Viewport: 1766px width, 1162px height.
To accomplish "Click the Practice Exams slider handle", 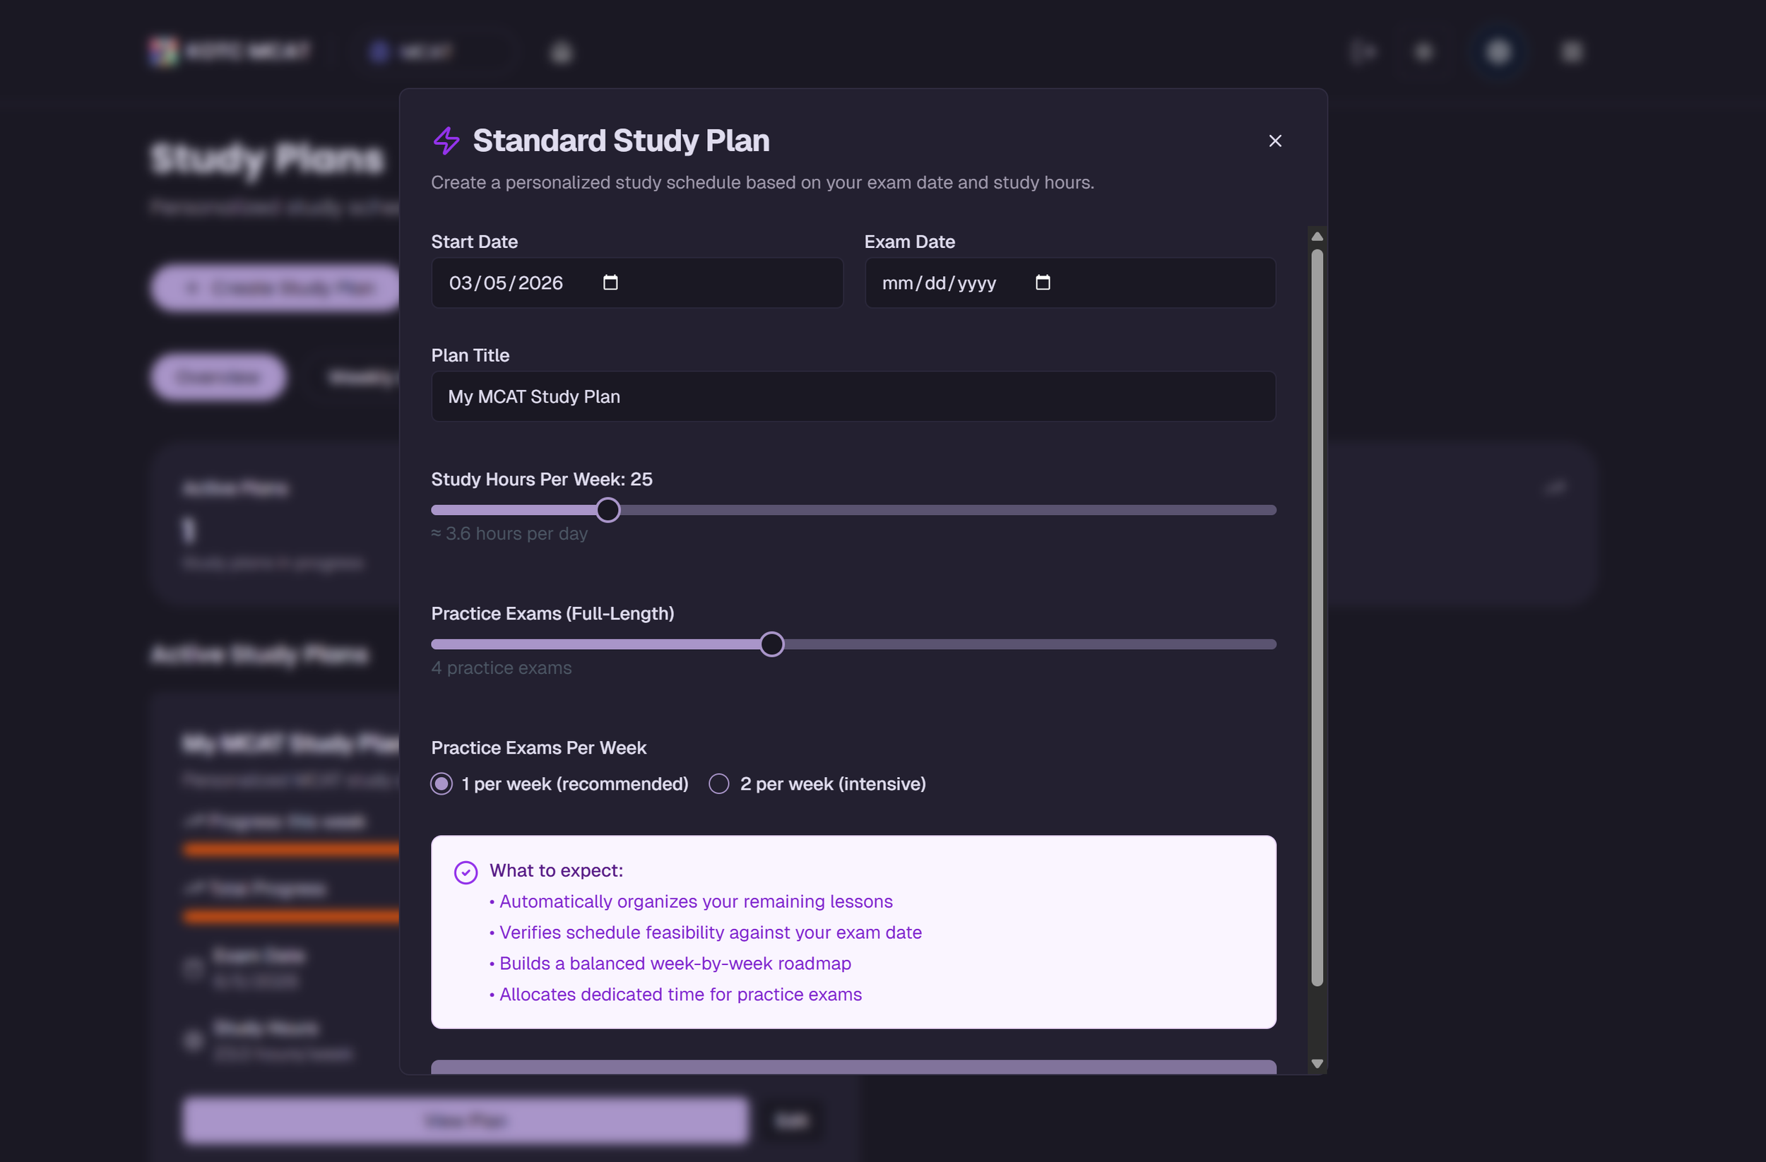I will (x=771, y=644).
